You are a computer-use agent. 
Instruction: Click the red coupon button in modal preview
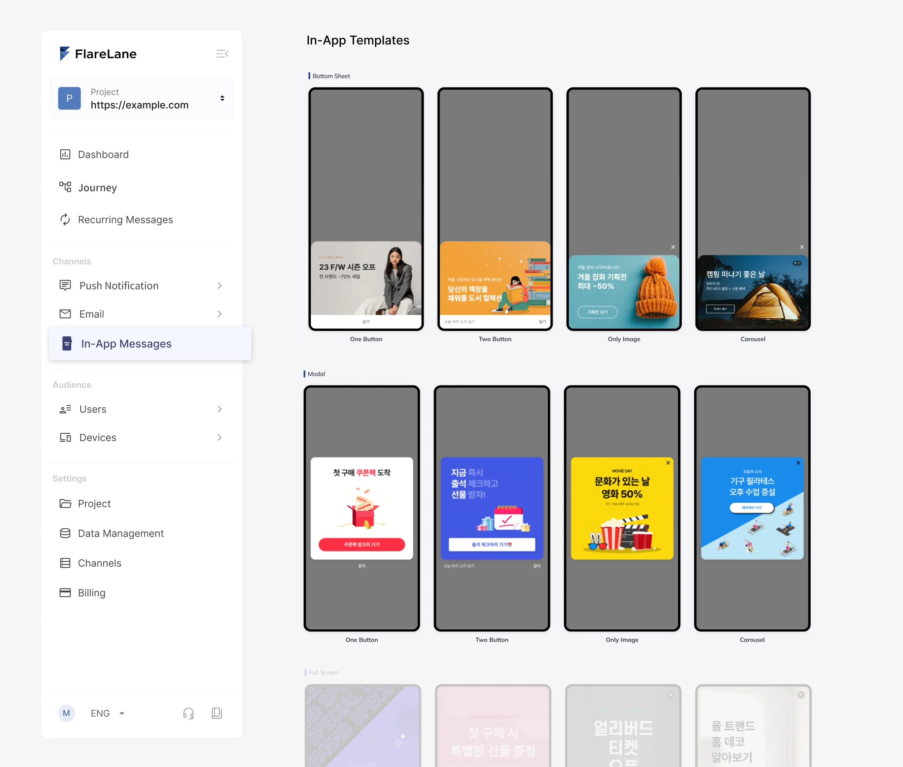pos(362,544)
